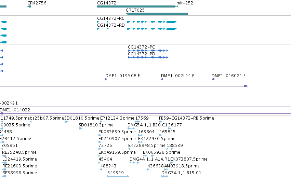Click the EK063859.5prime label
Image resolution: width=291 pixels, height=178 pixels.
coord(117,132)
